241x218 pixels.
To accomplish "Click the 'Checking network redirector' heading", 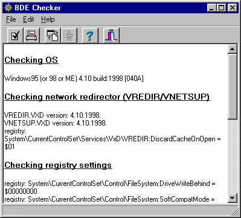I will coord(107,97).
